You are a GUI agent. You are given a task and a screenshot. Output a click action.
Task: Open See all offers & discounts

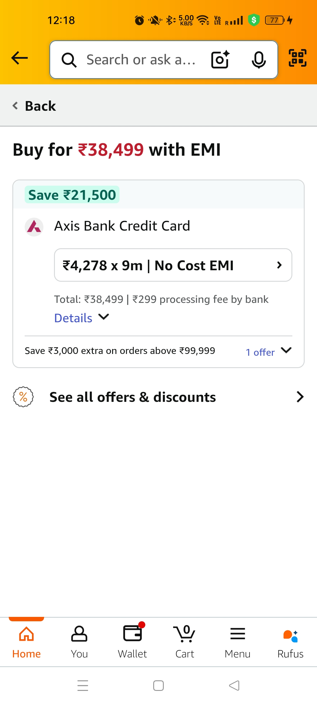click(x=158, y=397)
